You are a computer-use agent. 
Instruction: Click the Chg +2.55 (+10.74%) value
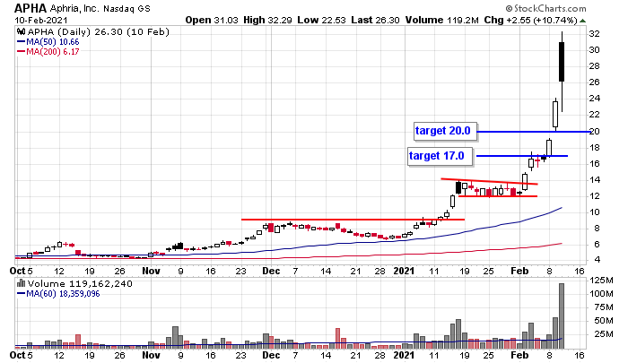(531, 20)
